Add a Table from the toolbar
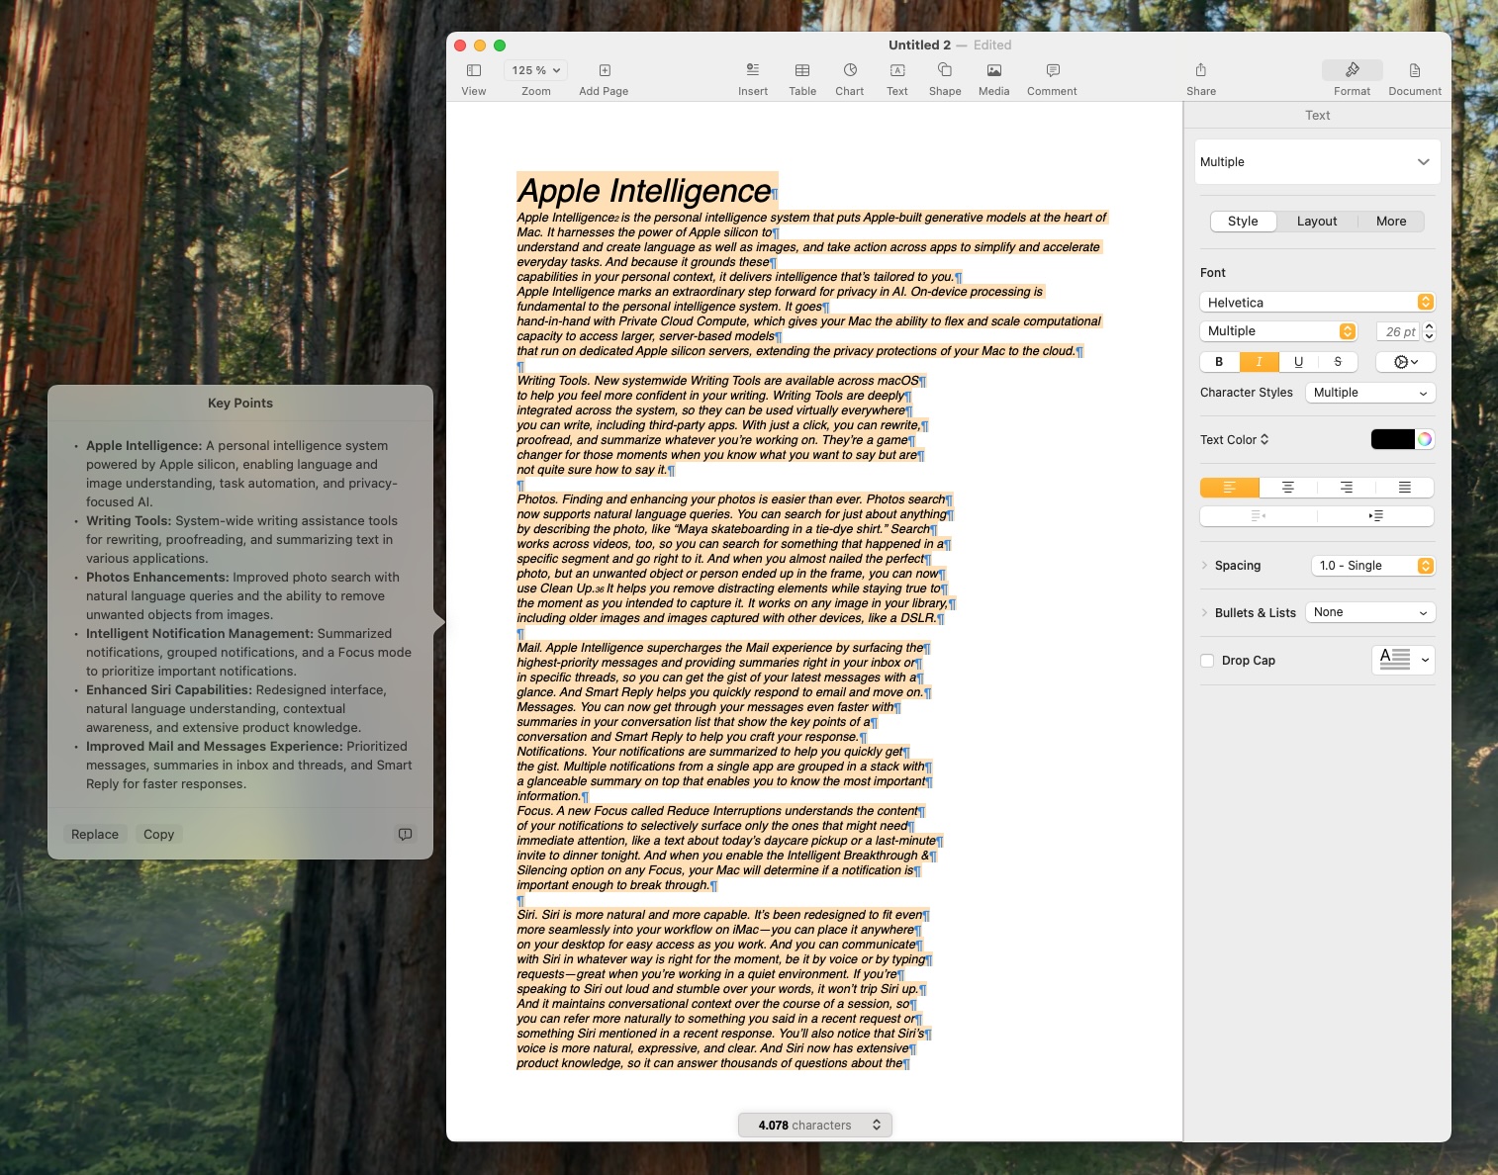Image resolution: width=1498 pixels, height=1175 pixels. (801, 78)
